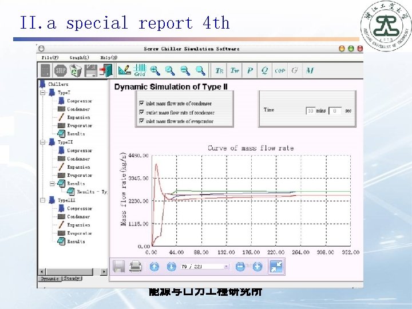Open the page number dropdown
The width and height of the screenshot is (412, 309).
point(226,267)
